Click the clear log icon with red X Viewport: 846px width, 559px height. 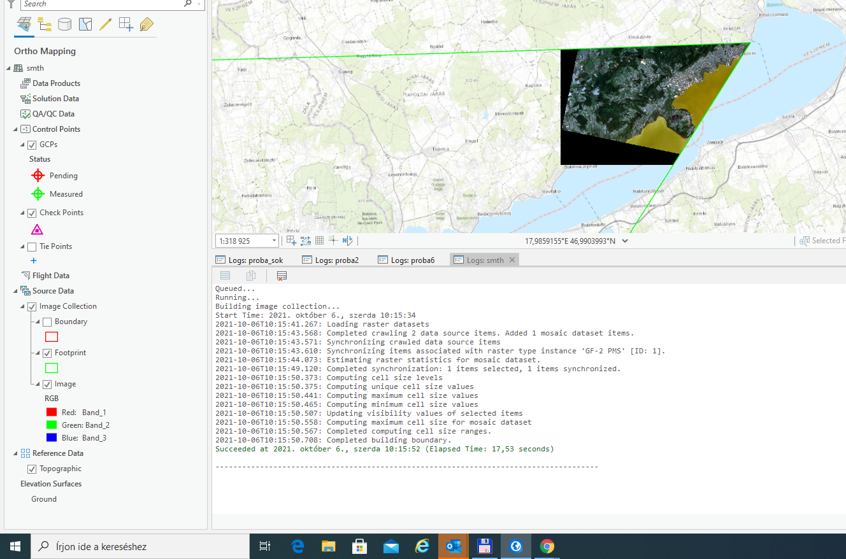[x=282, y=276]
